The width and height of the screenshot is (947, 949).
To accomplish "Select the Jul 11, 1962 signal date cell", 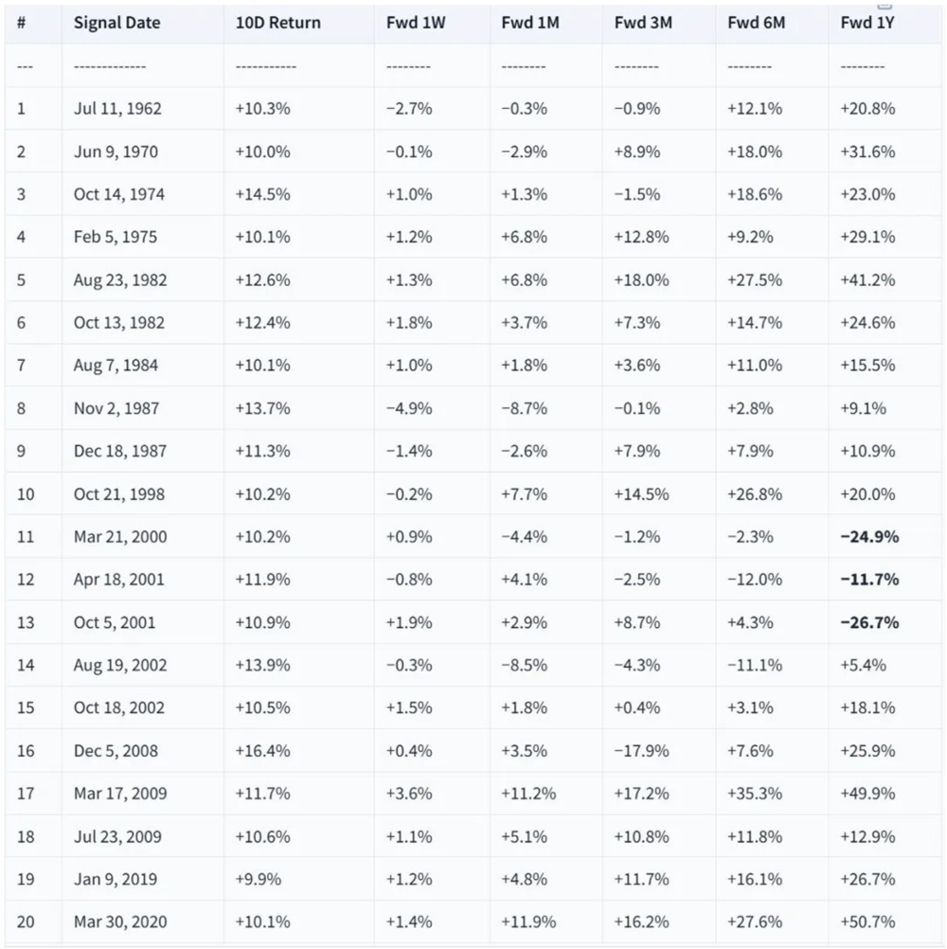I will 117,108.
